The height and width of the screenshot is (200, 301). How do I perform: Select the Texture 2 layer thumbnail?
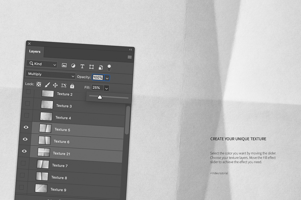coord(48,93)
